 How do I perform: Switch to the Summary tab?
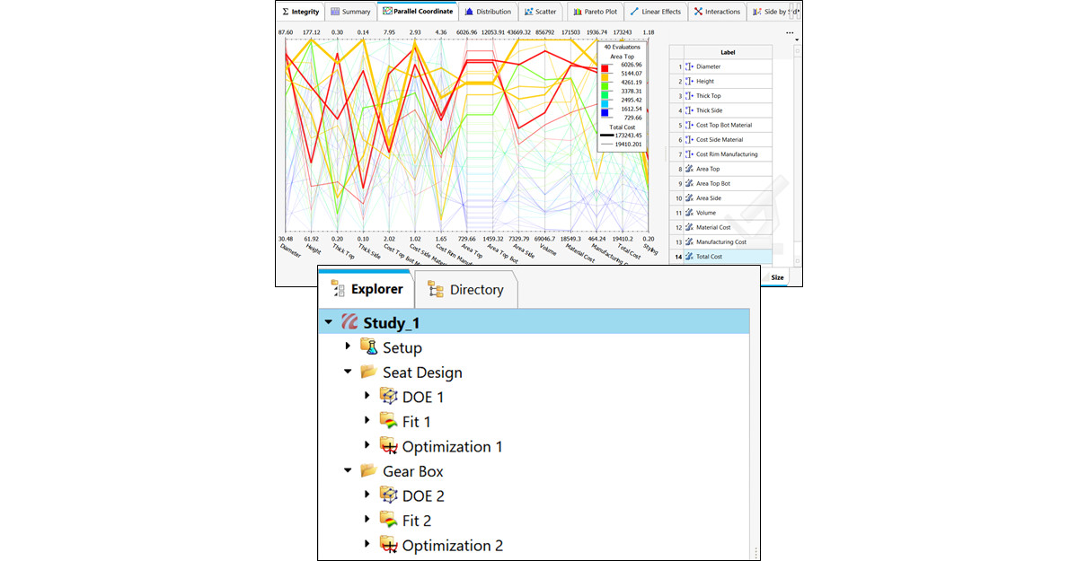pyautogui.click(x=349, y=12)
